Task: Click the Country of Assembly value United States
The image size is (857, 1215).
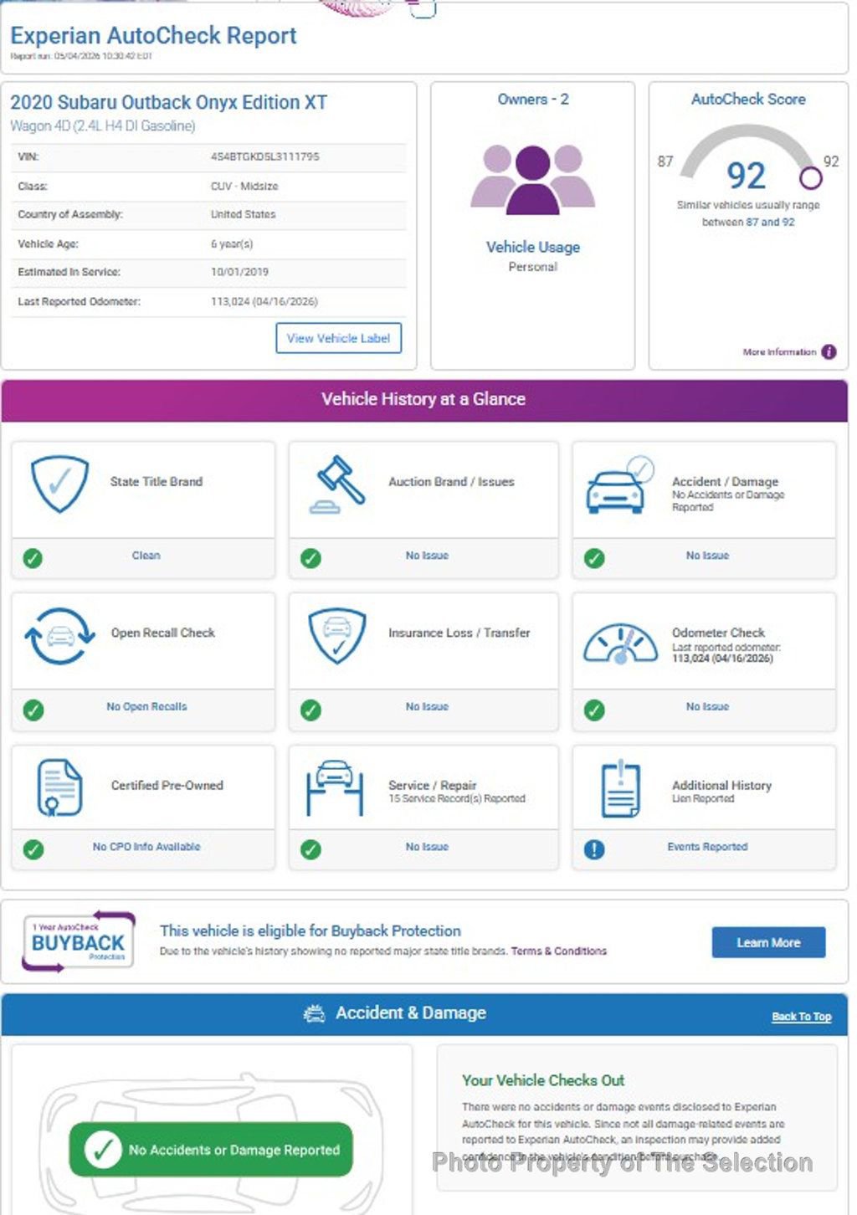Action: [243, 214]
